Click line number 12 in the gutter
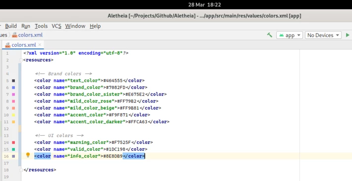The image size is (352, 181). (x=6, y=129)
